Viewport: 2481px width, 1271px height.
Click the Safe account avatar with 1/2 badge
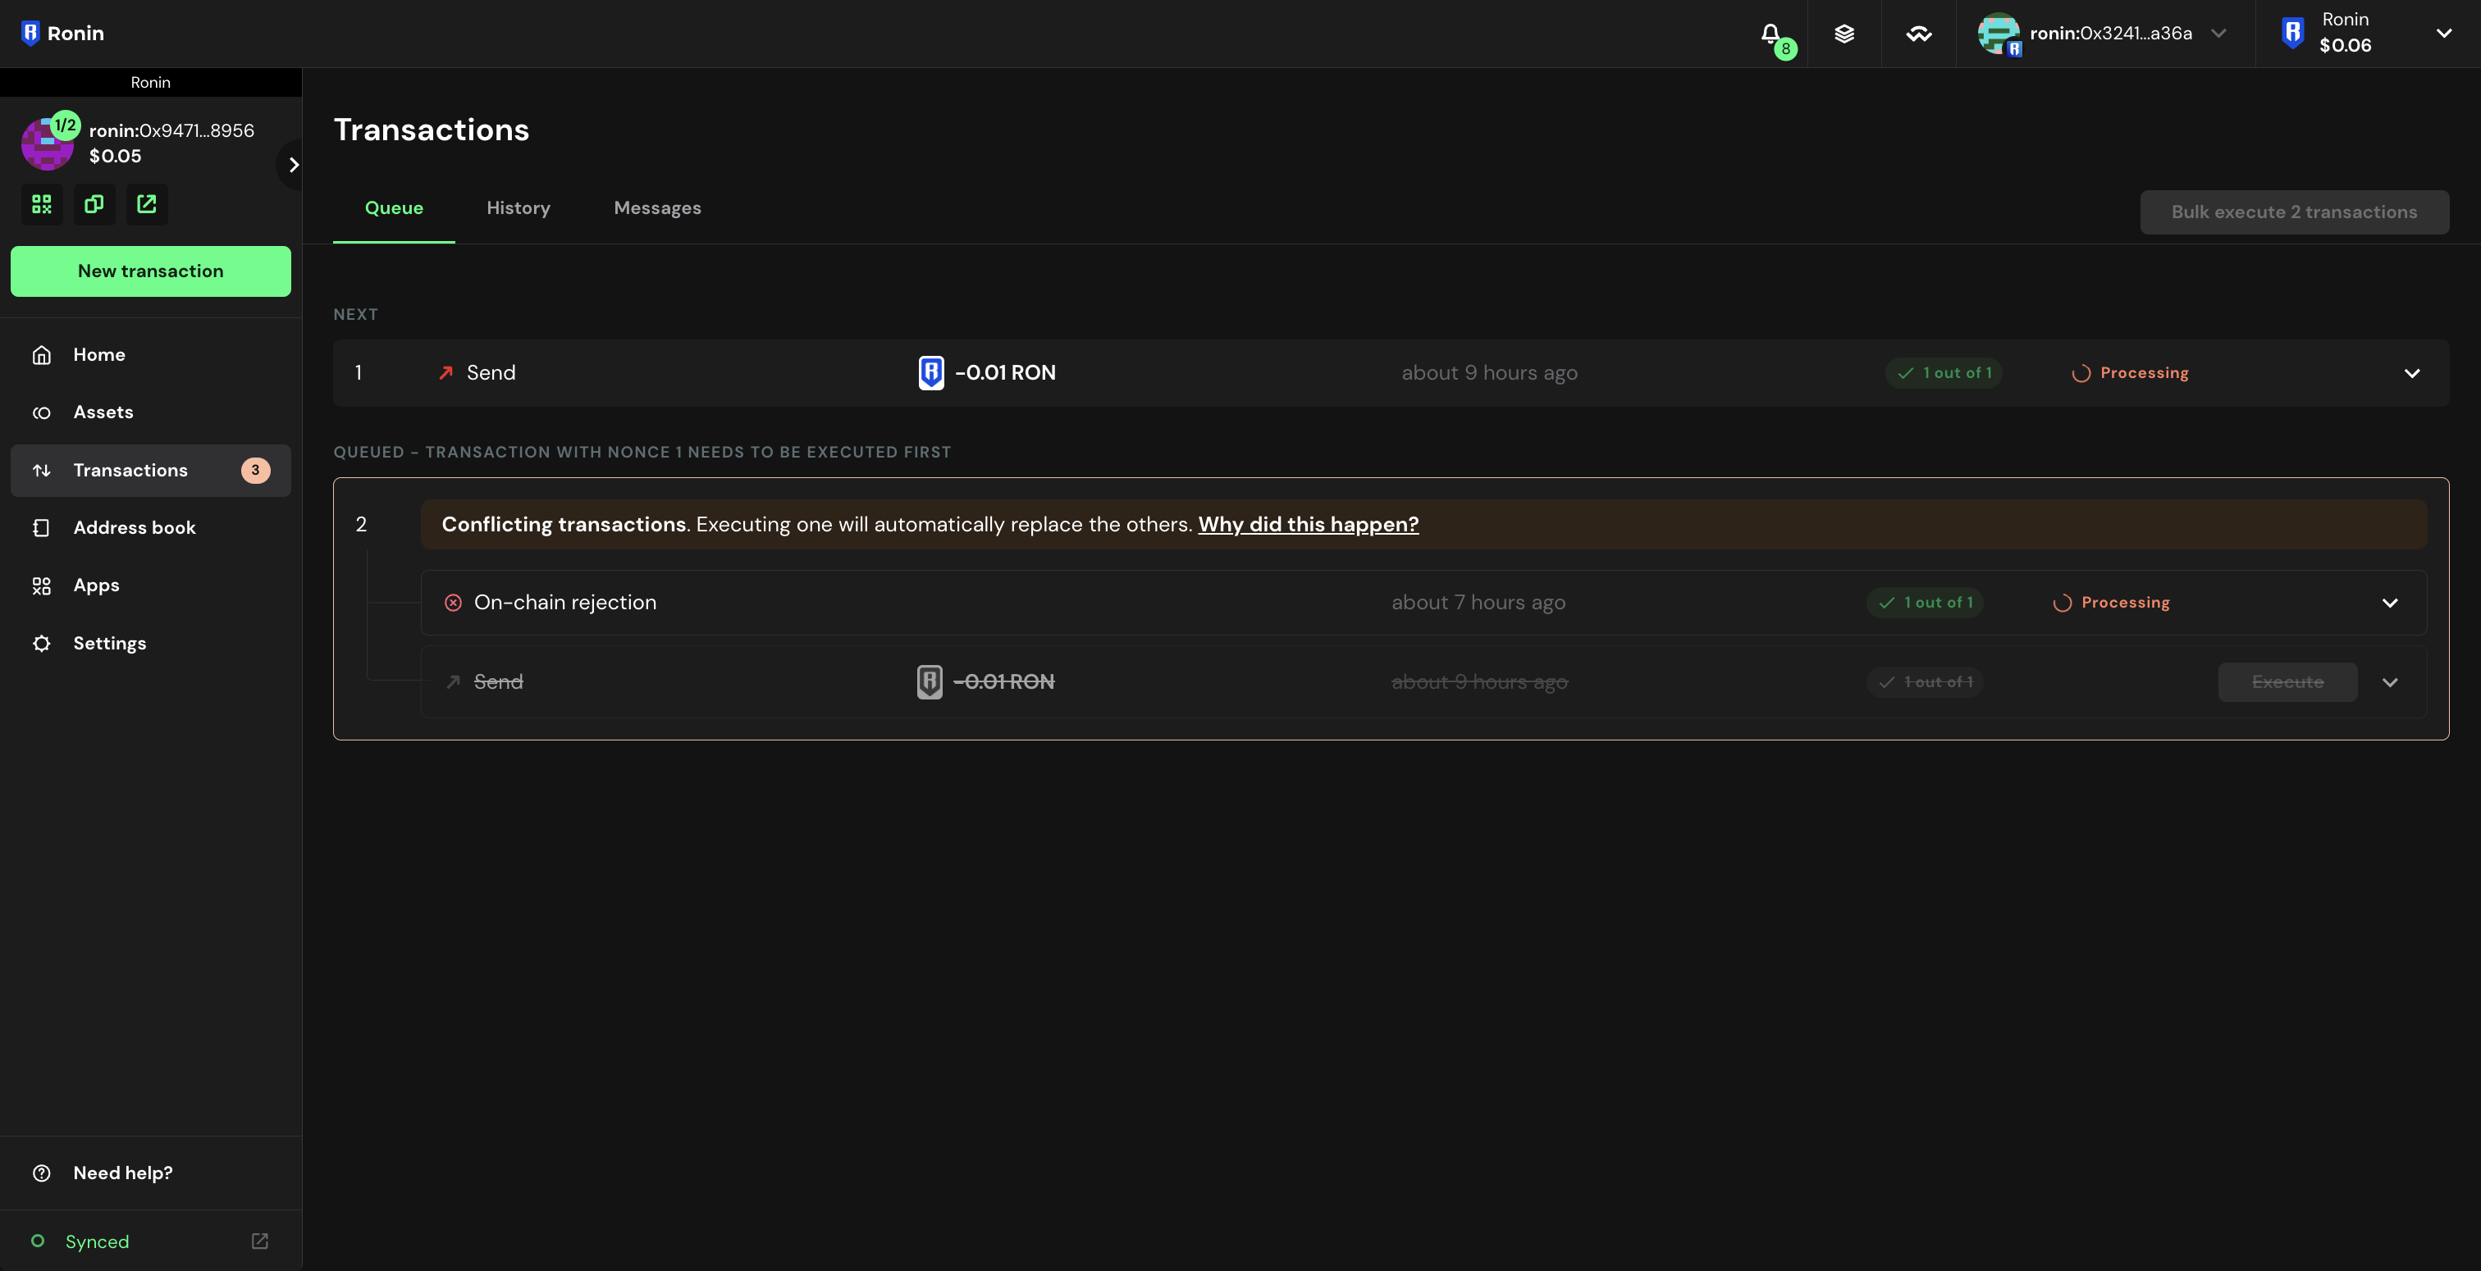tap(48, 143)
